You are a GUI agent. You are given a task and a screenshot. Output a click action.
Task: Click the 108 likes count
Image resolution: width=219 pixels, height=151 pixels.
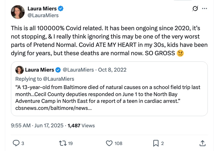118,143
